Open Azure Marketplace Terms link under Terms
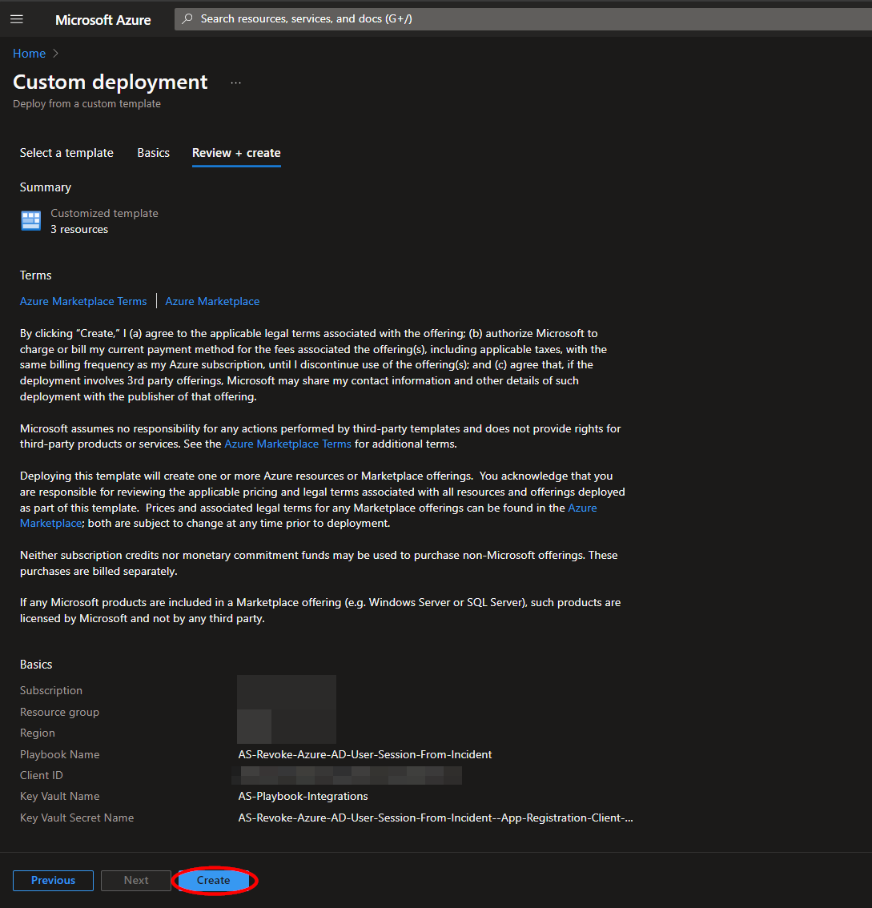Viewport: 872px width, 908px height. (x=83, y=301)
